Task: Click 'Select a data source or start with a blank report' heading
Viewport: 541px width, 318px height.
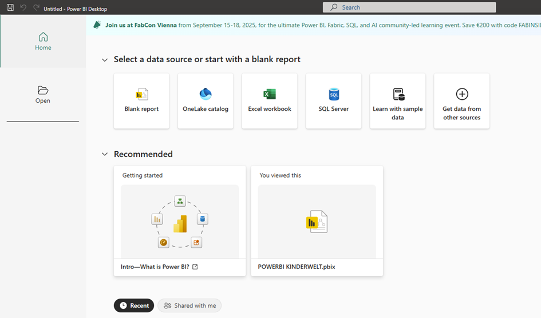Action: point(207,59)
